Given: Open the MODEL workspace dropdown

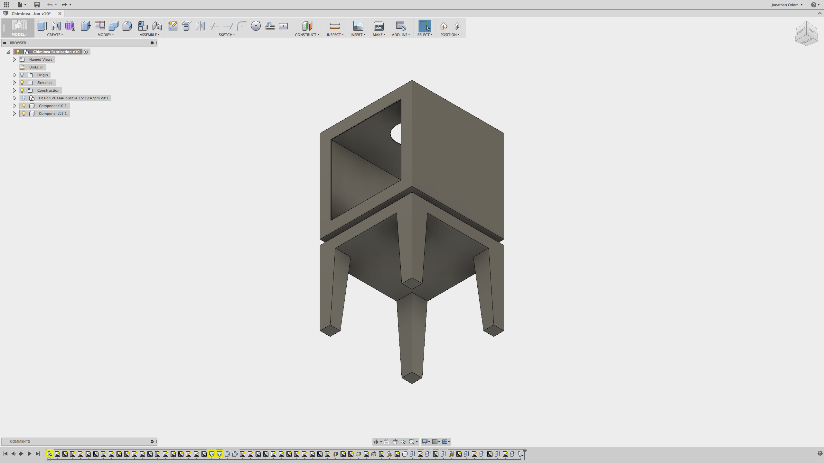Looking at the screenshot, I should click(x=19, y=34).
